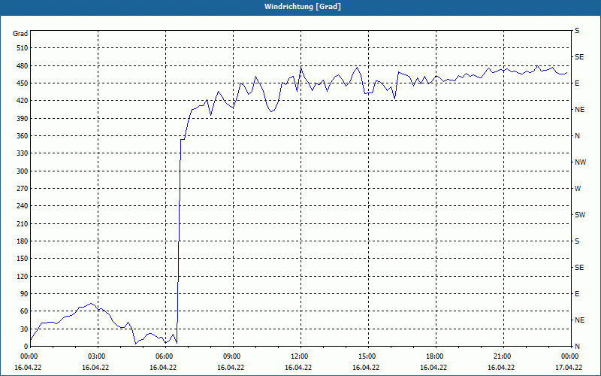The height and width of the screenshot is (376, 601).
Task: Select the '03:00' time label
Action: click(x=96, y=356)
